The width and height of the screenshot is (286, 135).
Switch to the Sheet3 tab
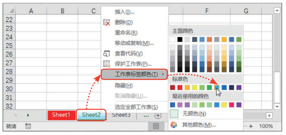(121, 115)
